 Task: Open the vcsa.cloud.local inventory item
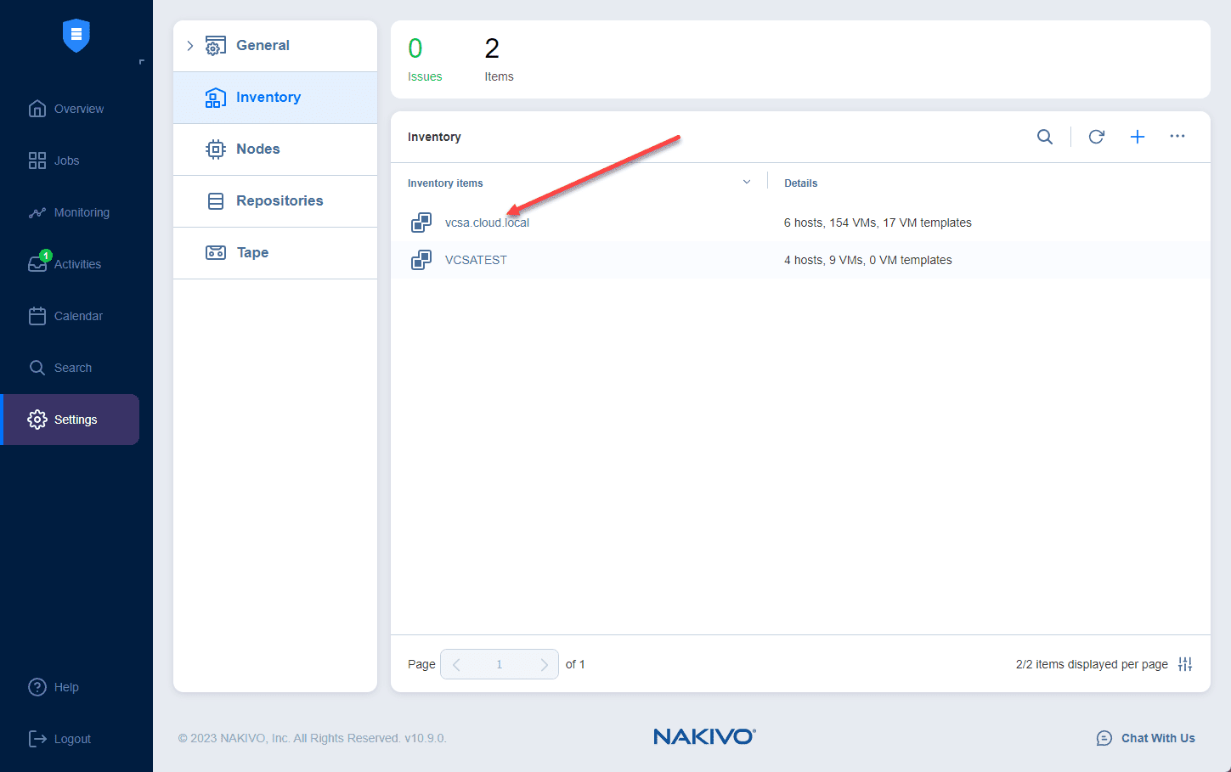point(487,223)
